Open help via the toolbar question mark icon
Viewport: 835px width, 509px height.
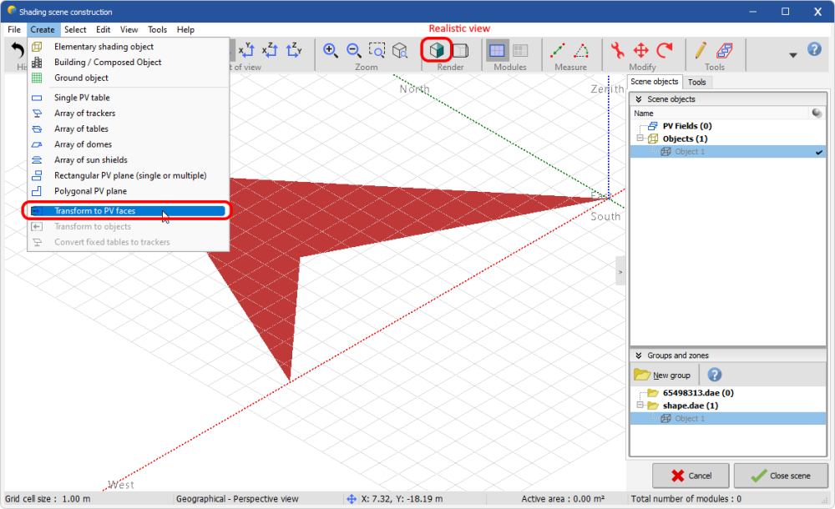(814, 49)
